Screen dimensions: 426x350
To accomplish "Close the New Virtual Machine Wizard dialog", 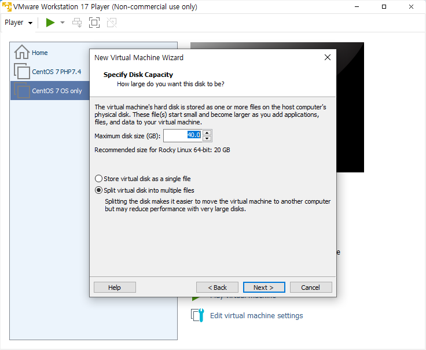I will click(x=328, y=57).
